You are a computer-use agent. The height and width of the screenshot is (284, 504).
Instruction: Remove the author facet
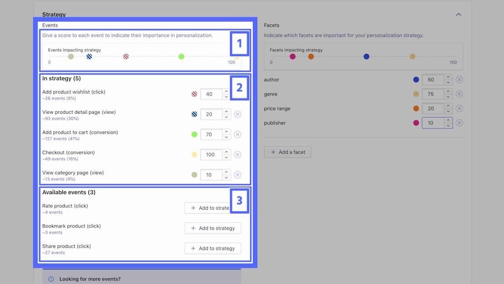459,79
